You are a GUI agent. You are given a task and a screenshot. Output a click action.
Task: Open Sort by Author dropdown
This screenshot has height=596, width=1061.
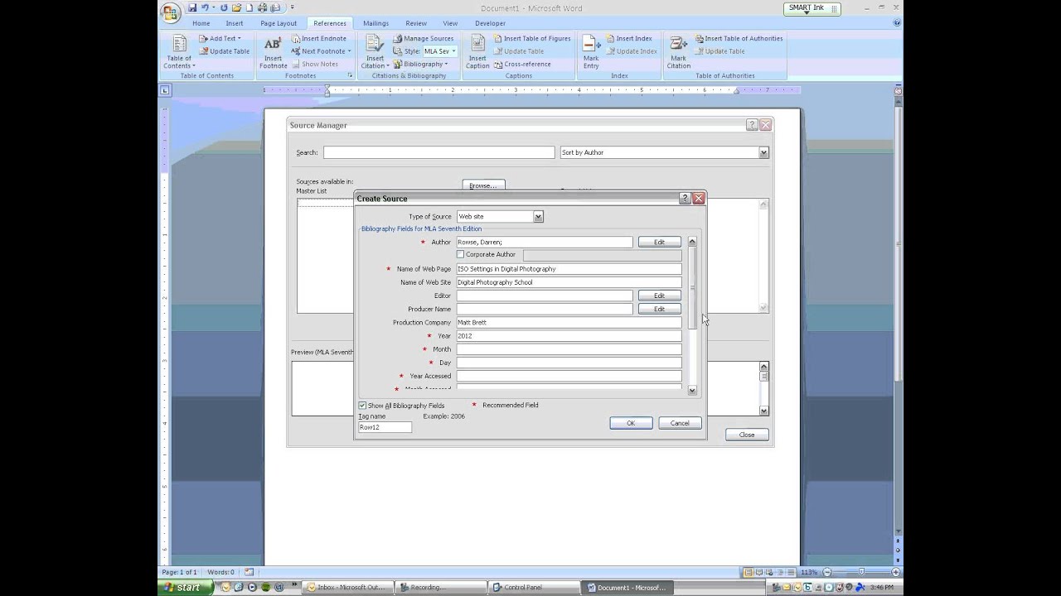763,152
